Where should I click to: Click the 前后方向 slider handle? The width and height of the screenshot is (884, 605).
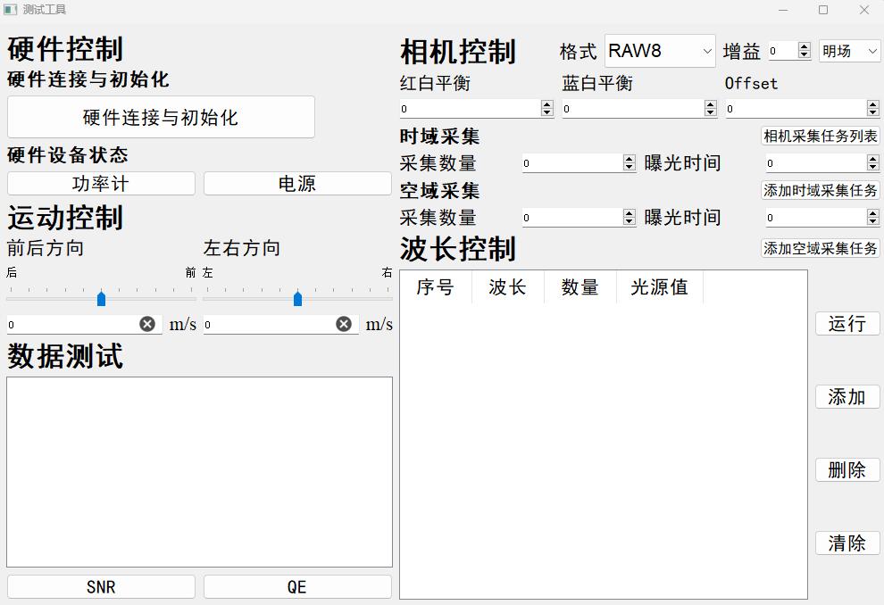[x=101, y=298]
